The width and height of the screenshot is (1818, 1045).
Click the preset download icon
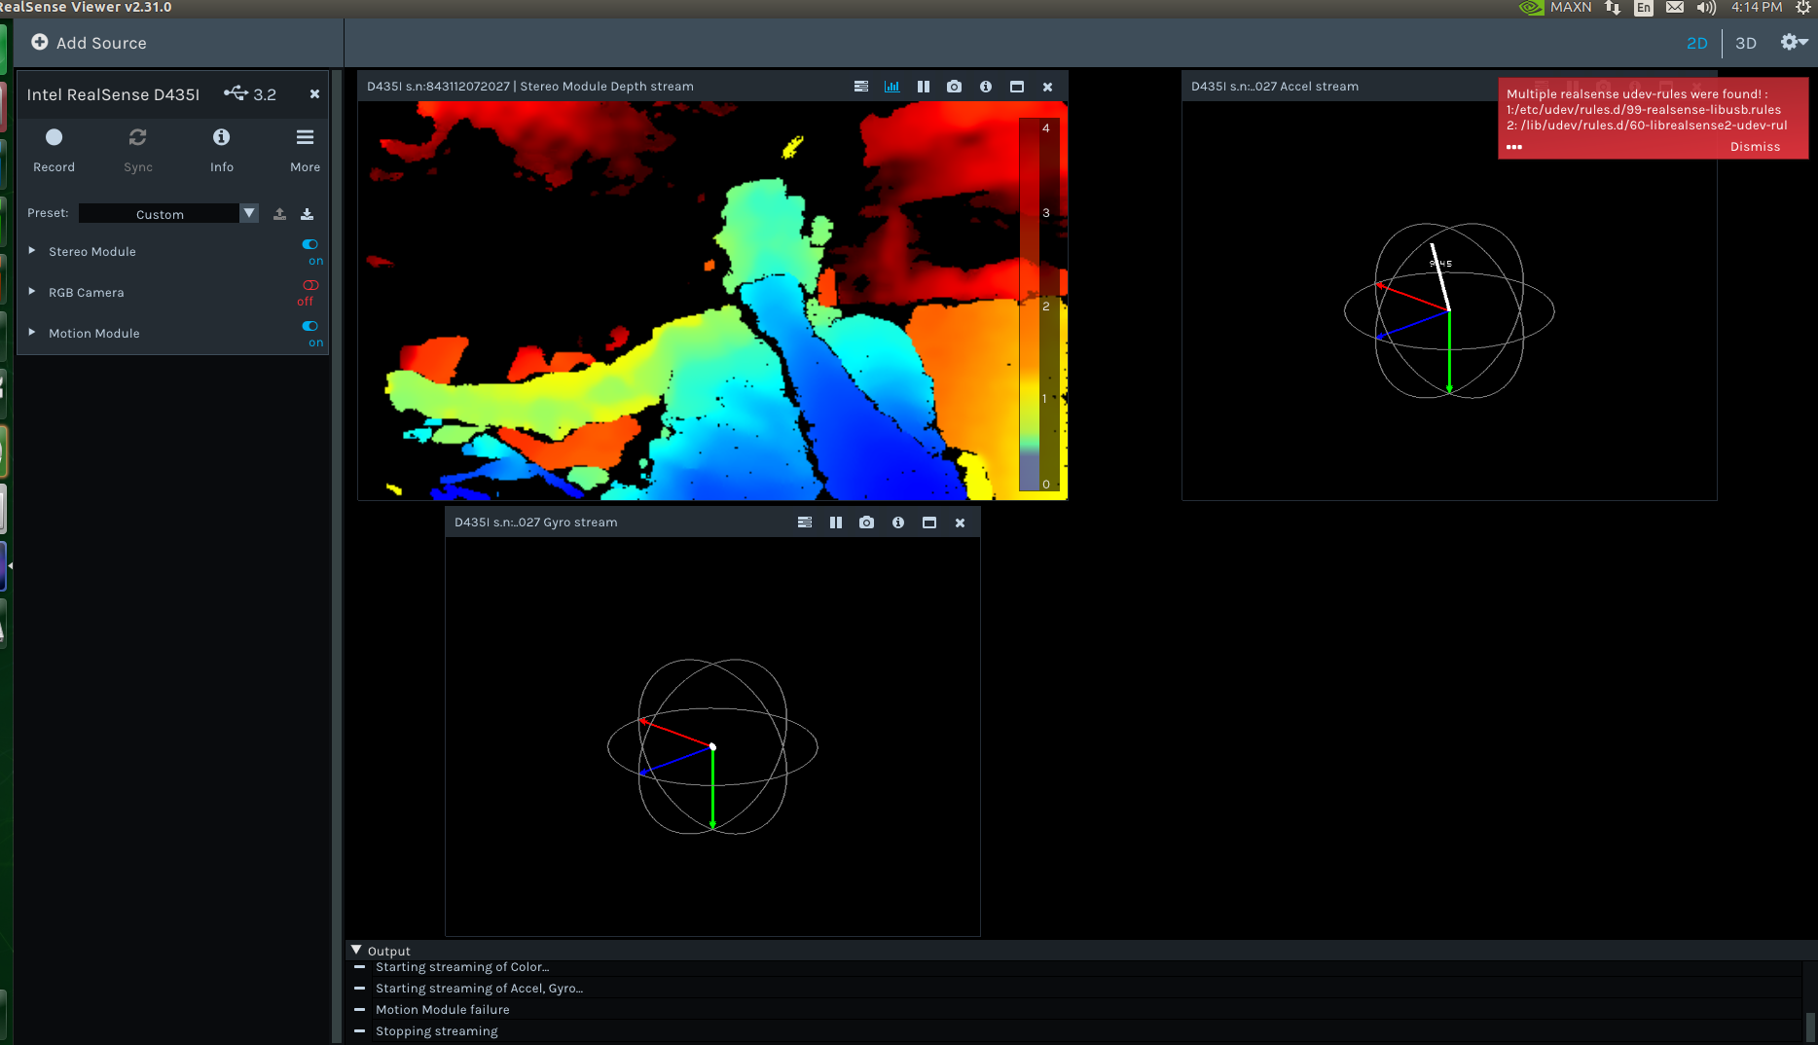click(x=308, y=213)
